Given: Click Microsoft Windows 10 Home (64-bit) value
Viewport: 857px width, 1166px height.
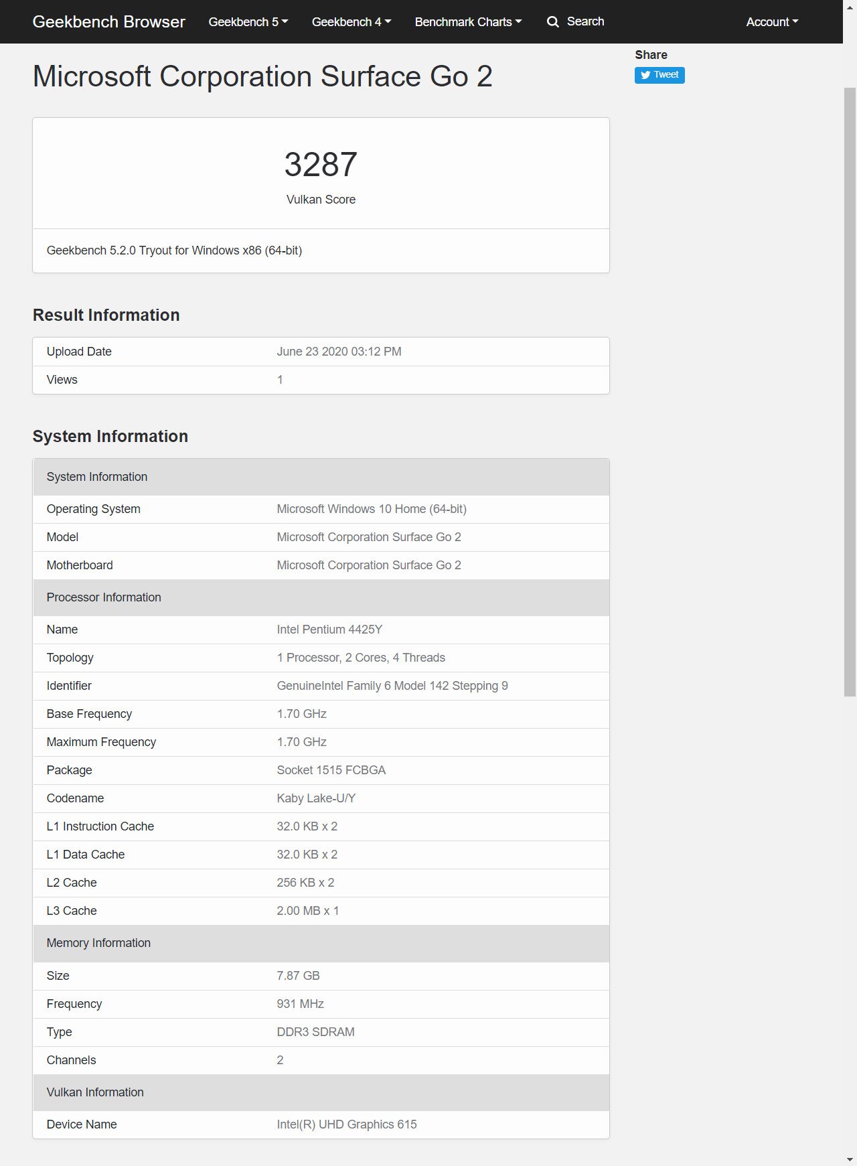Looking at the screenshot, I should click(x=372, y=509).
